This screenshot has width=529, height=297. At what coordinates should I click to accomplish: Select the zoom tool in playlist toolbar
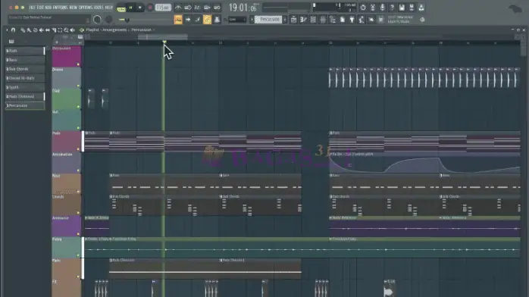click(66, 30)
